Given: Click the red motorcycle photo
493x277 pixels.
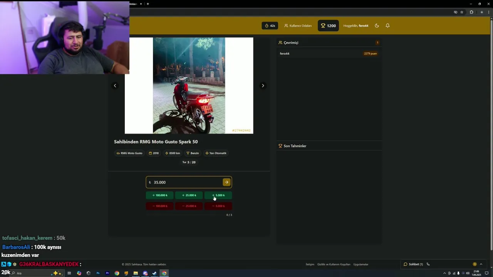Looking at the screenshot, I should (189, 85).
